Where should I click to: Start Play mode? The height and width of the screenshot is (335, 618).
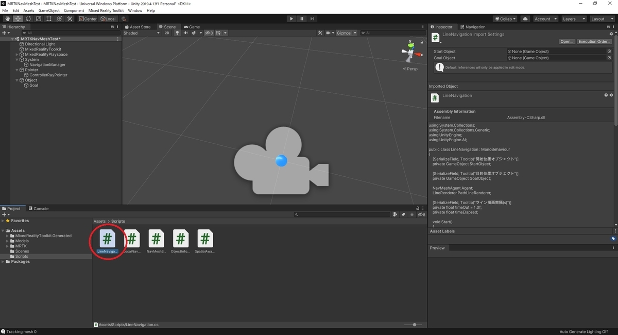coord(291,19)
